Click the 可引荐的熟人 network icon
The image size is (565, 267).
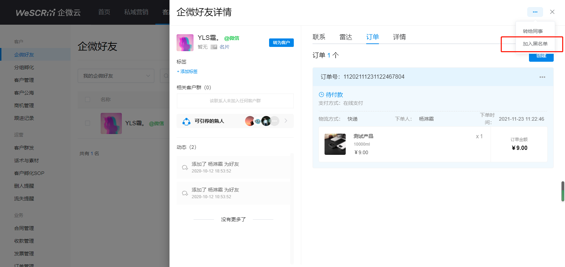(x=186, y=121)
